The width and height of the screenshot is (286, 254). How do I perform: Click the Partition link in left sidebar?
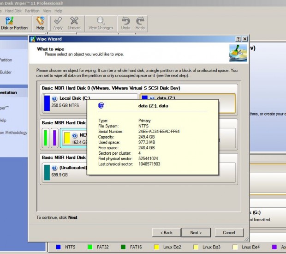6,60
